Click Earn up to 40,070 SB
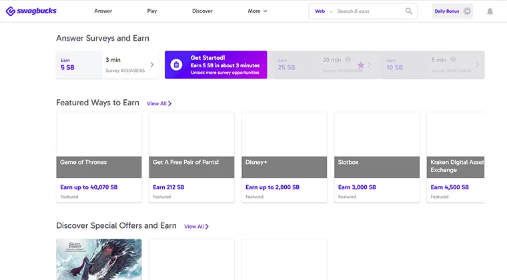 (89, 187)
